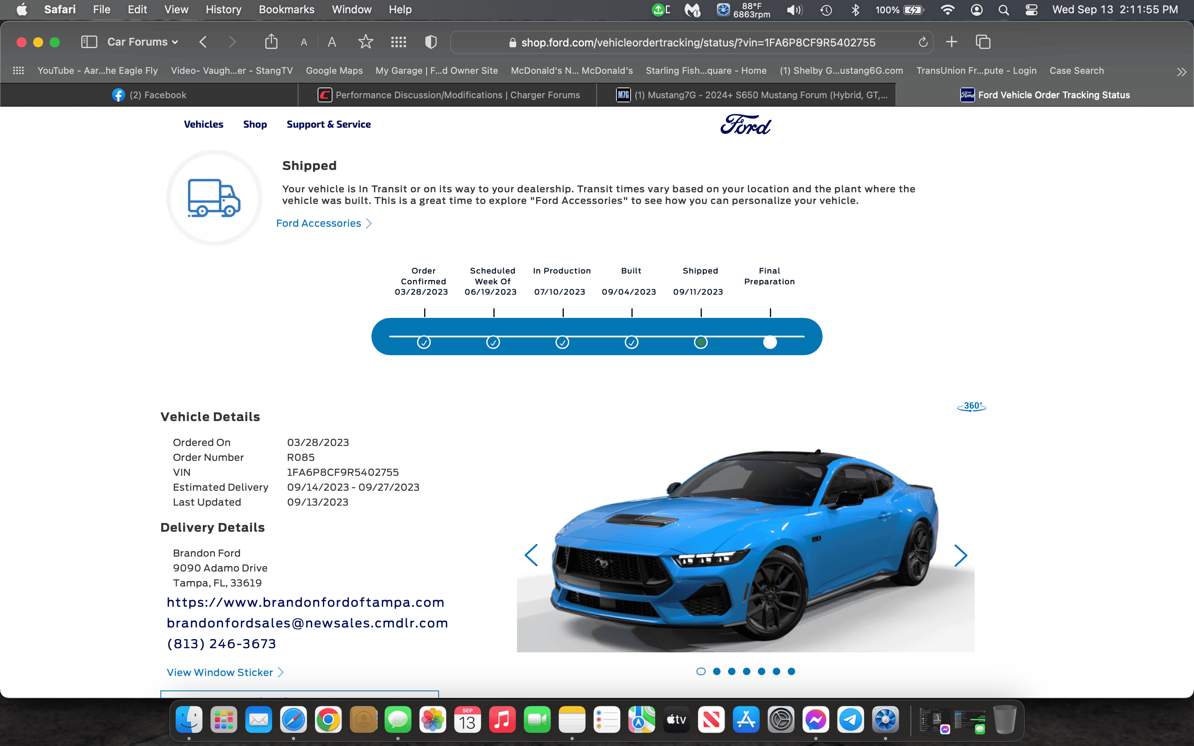Open Bookmarks menu in menu bar
The width and height of the screenshot is (1194, 746).
click(286, 10)
